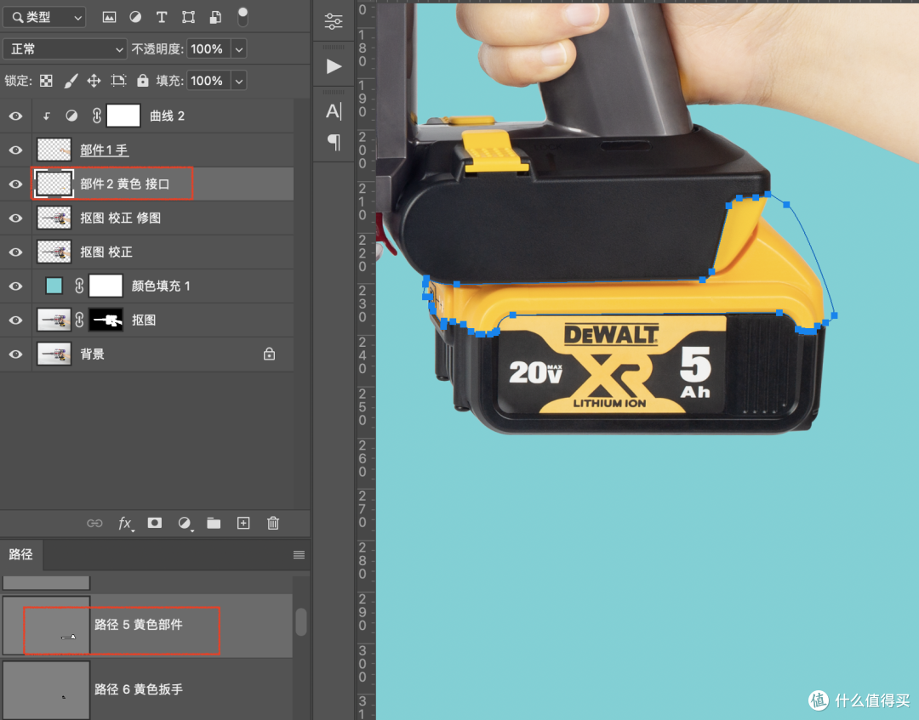The image size is (919, 720).
Task: Hide the 部件 2 黄色 接口 layer
Action: coord(15,184)
